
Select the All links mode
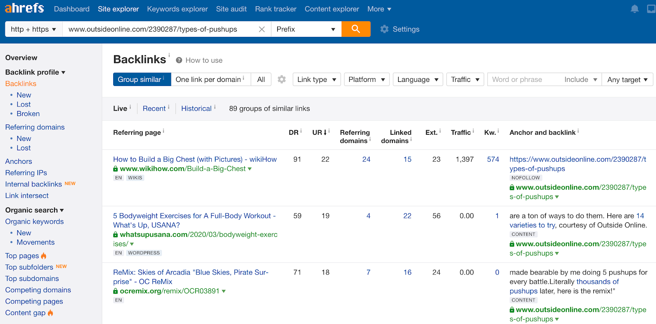pyautogui.click(x=261, y=79)
